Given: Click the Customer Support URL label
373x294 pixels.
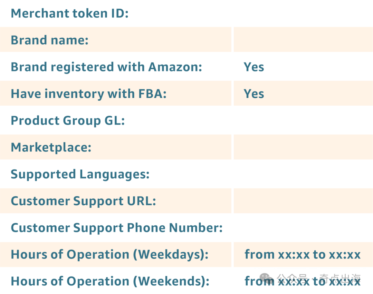Looking at the screenshot, I should 84,201.
